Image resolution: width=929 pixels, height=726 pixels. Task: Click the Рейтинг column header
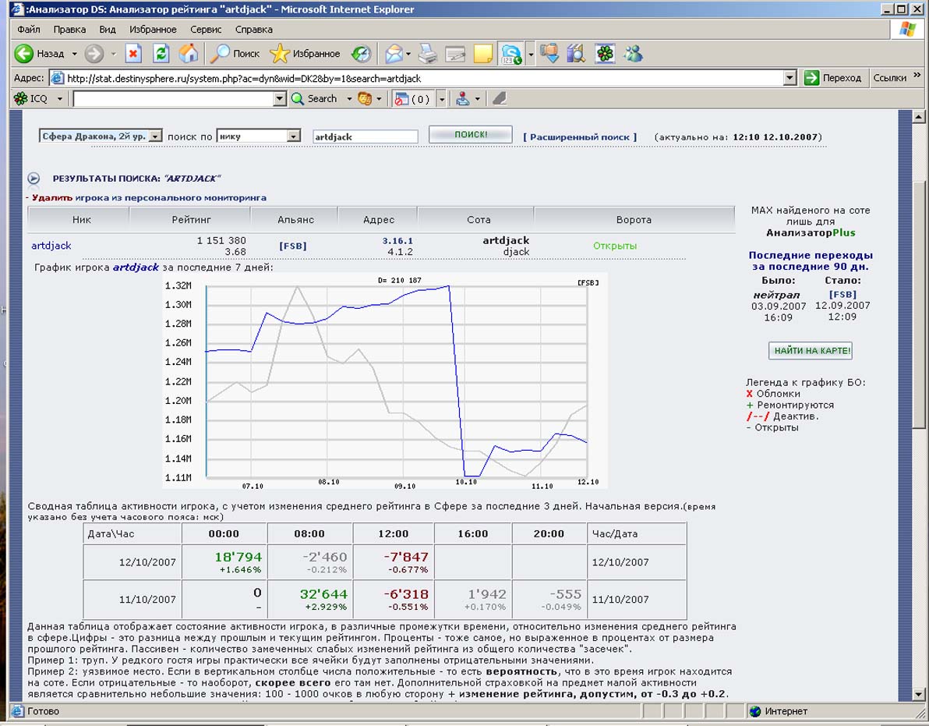[191, 220]
